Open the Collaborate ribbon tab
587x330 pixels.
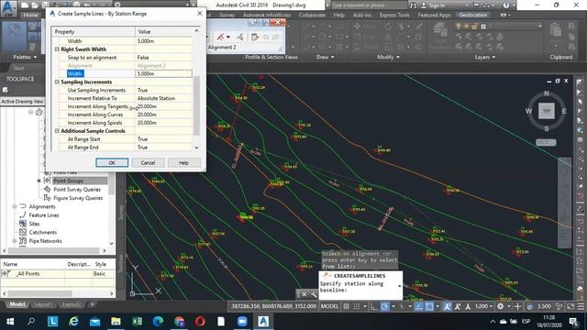tap(312, 15)
